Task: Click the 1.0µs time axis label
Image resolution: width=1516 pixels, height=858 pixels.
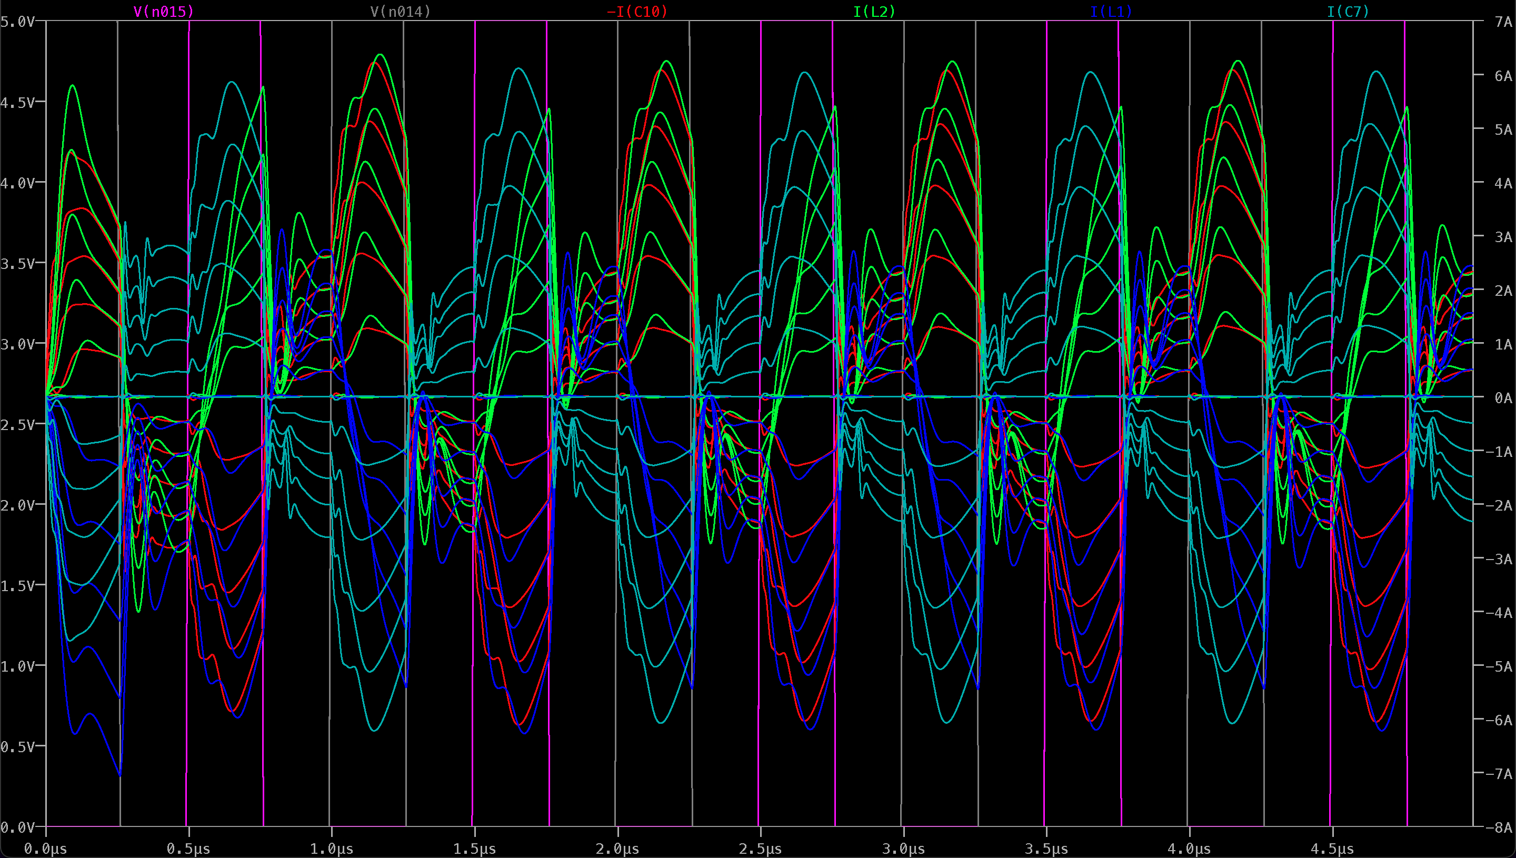Action: click(x=332, y=849)
